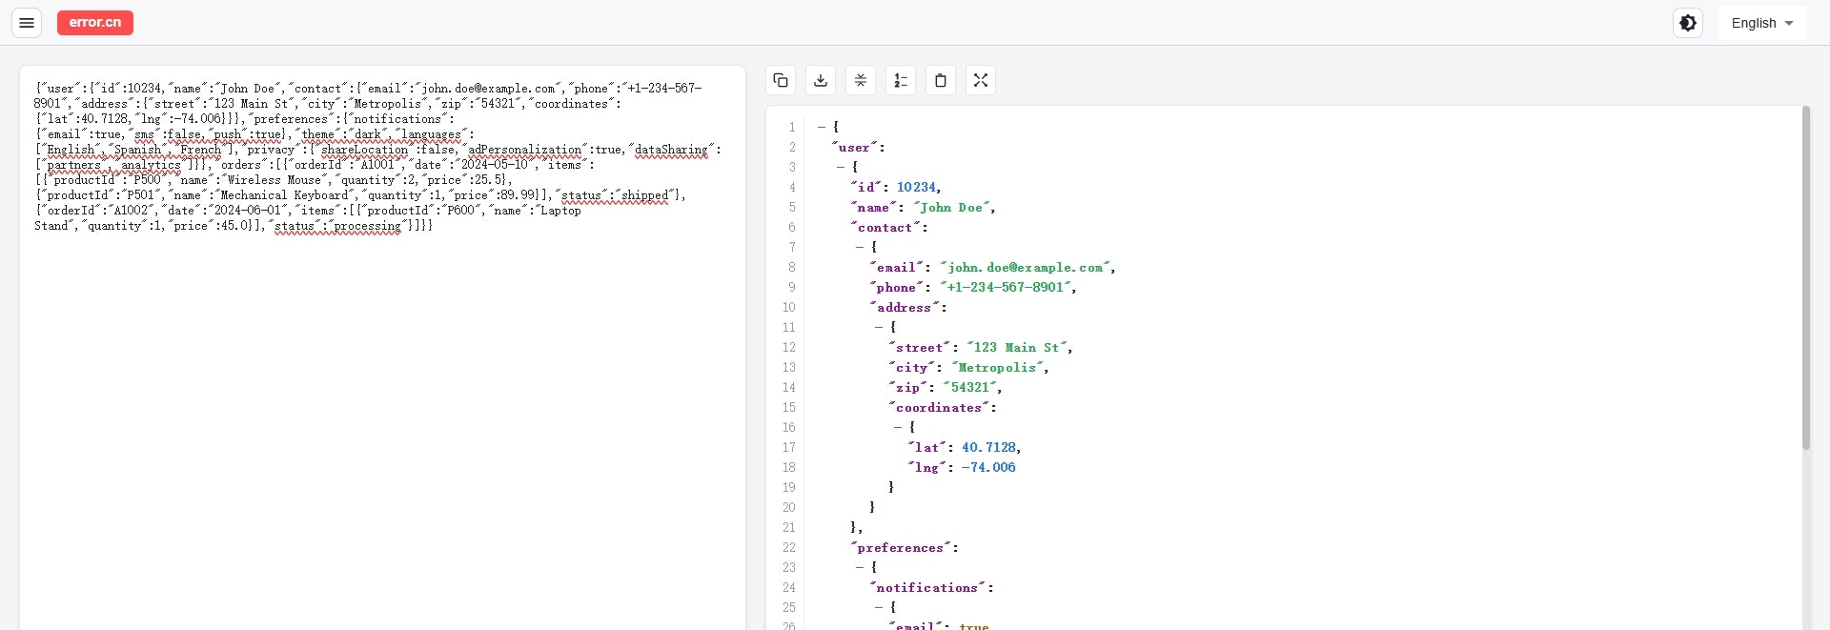Image resolution: width=1830 pixels, height=630 pixels.
Task: Click "adPersonalization" in the raw input
Action: coord(525,150)
